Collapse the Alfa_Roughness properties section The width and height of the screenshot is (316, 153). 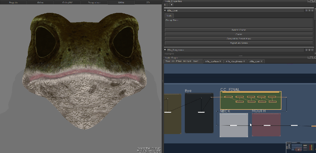pyautogui.click(x=165, y=50)
